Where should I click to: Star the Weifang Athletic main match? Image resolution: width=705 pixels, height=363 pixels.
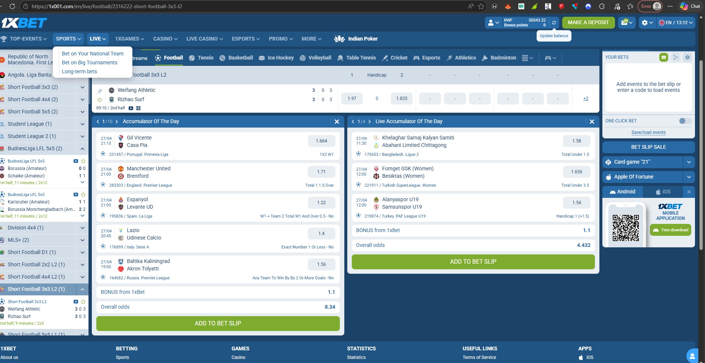click(x=100, y=100)
